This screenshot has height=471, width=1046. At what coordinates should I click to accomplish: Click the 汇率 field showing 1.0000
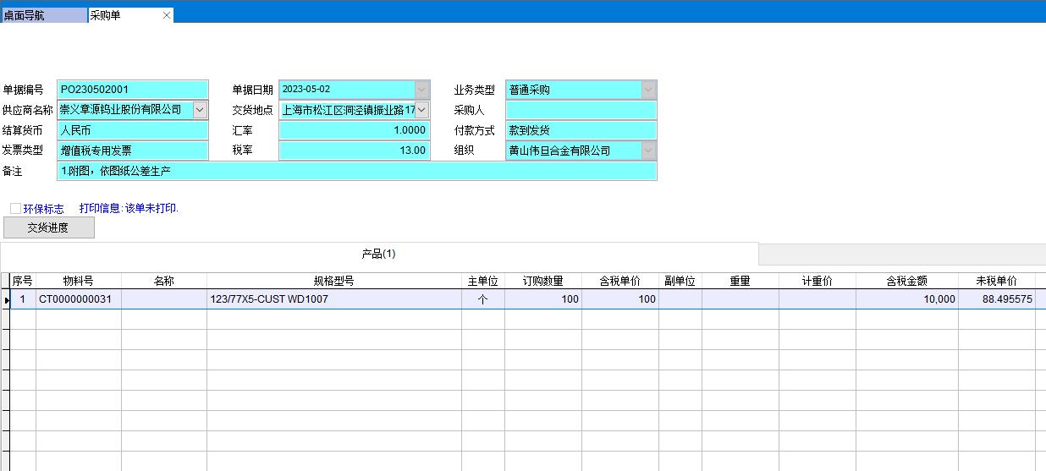point(354,130)
